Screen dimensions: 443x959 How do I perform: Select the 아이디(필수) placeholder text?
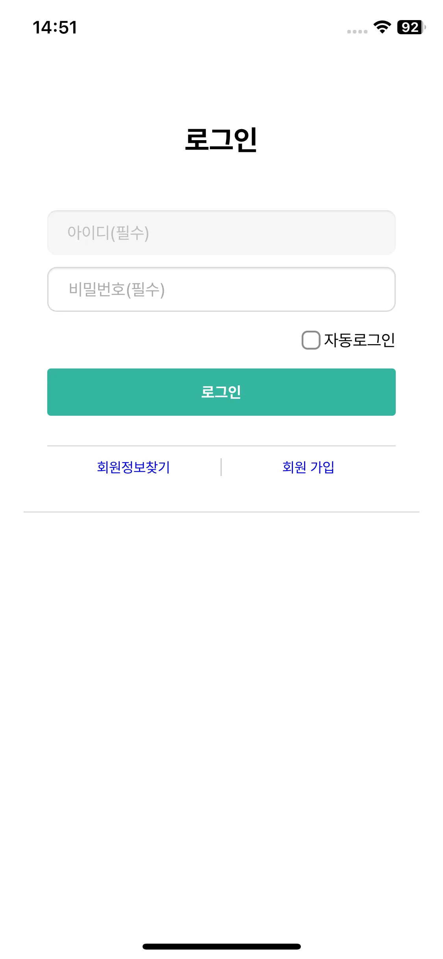(x=108, y=233)
